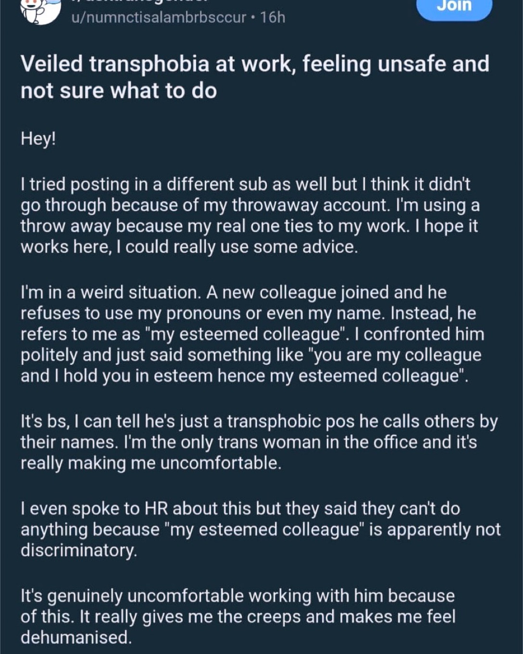Click the line starting "It's bs, I can tell"
This screenshot has width=523, height=654.
(259, 421)
